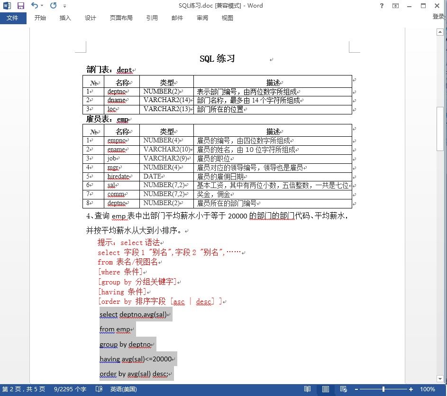This screenshot has width=447, height=396.
Task: Click the word count 9/2295 个字
Action: point(70,389)
